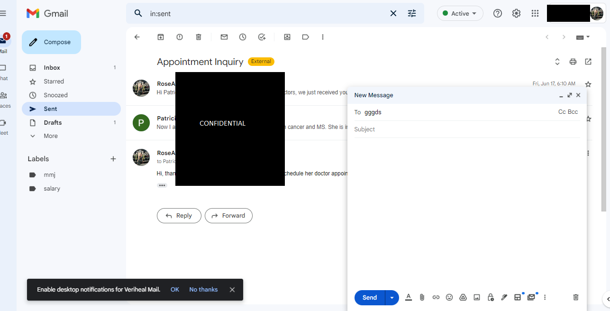610x311 pixels.
Task: Insert signature with the pen icon
Action: (504, 297)
